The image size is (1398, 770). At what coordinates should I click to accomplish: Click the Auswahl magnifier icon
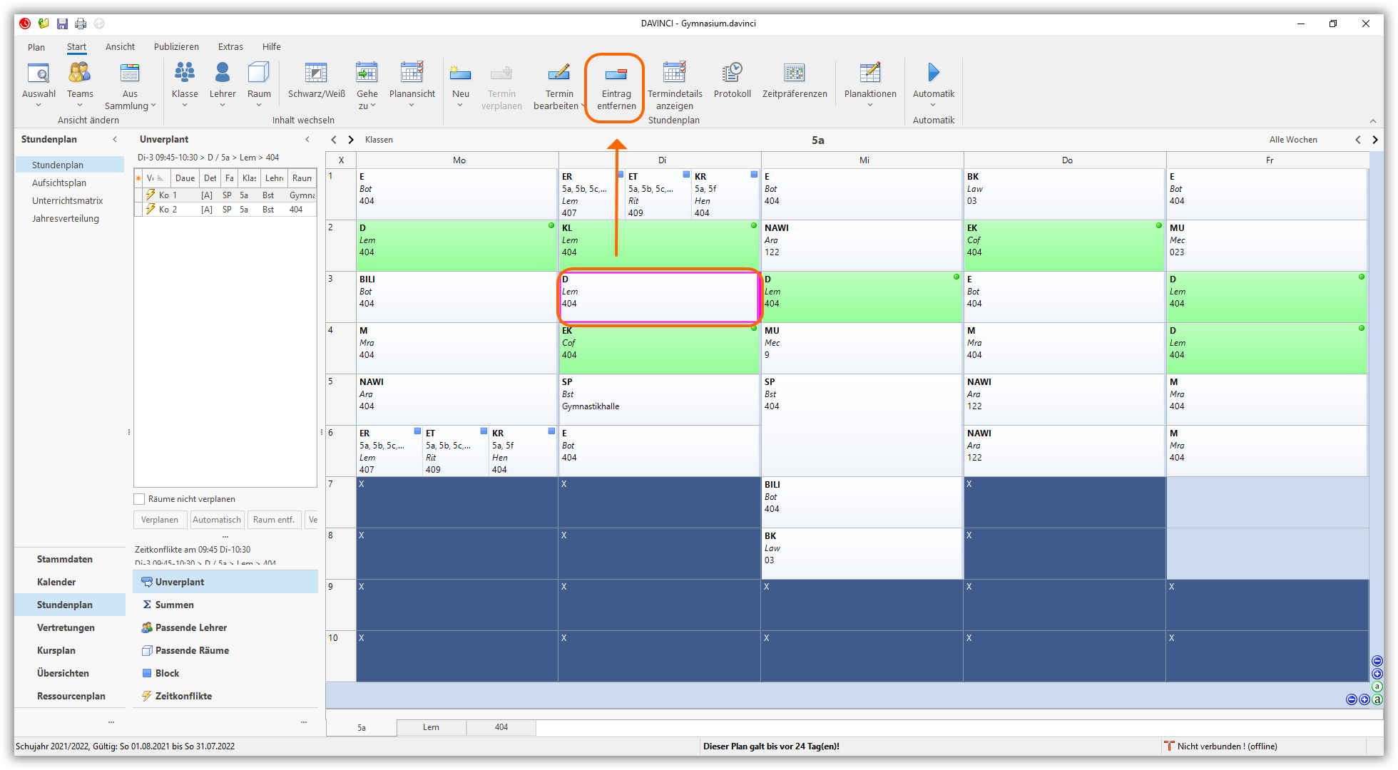tap(39, 73)
